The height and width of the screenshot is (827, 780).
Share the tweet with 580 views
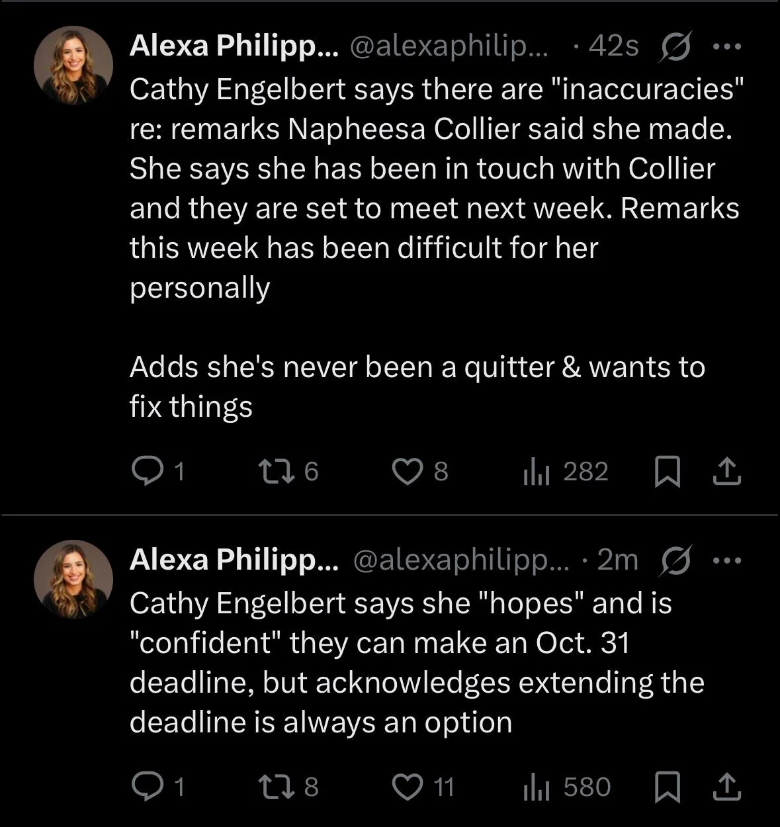point(726,787)
